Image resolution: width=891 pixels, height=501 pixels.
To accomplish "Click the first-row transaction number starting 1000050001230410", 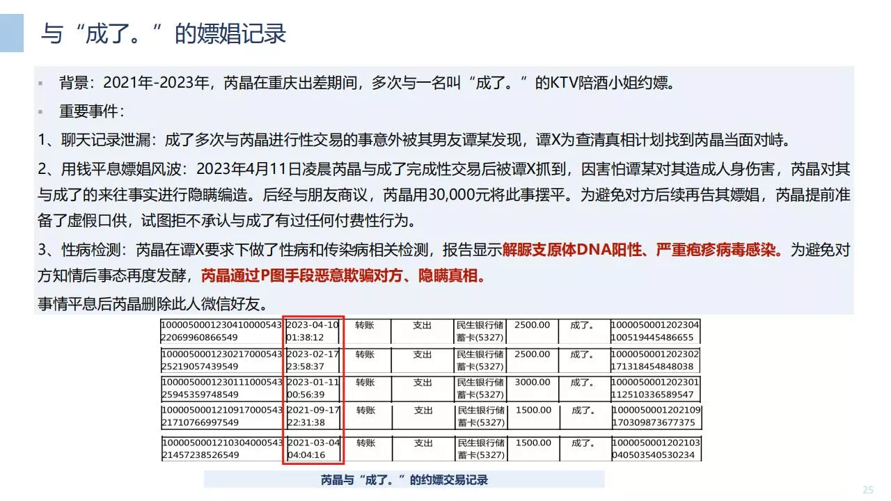I will (221, 331).
